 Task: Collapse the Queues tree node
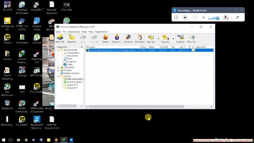pyautogui.click(x=58, y=76)
